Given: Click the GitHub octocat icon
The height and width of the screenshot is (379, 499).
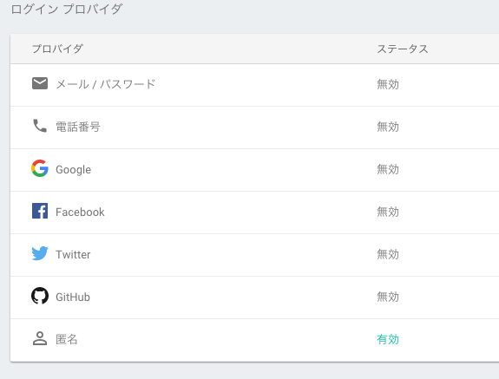Looking at the screenshot, I should click(40, 296).
